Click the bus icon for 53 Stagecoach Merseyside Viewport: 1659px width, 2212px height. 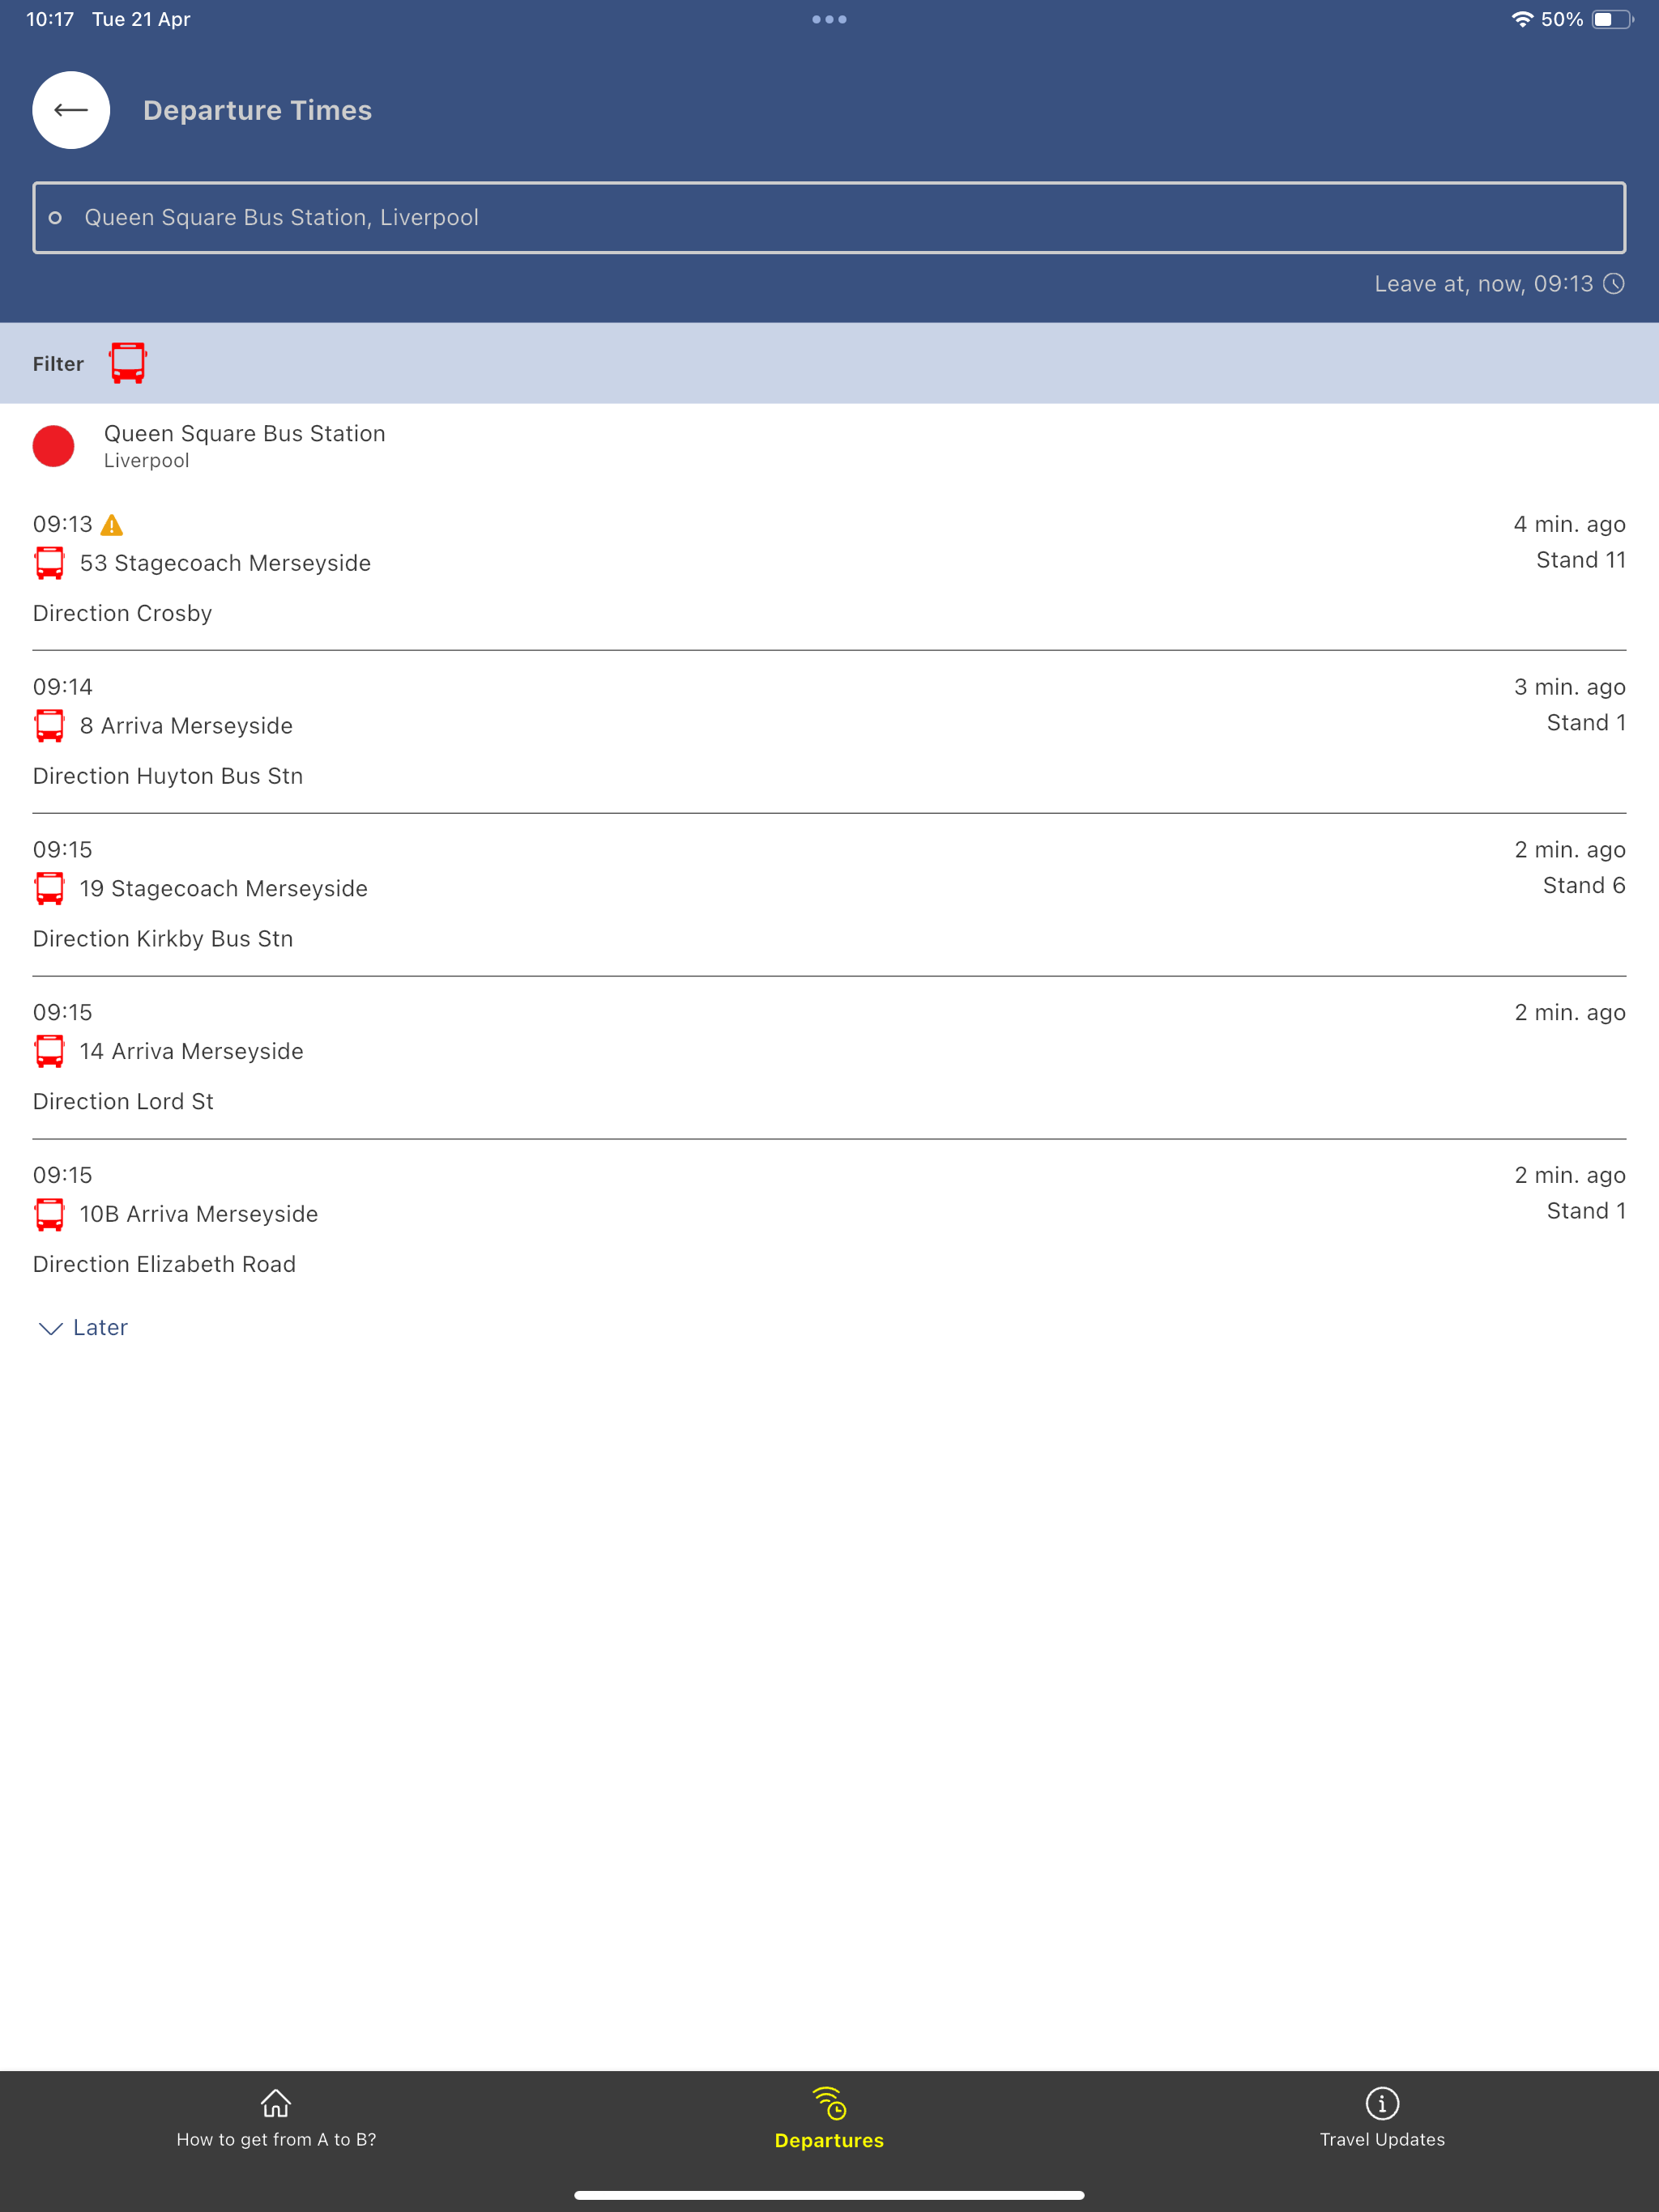(x=49, y=563)
